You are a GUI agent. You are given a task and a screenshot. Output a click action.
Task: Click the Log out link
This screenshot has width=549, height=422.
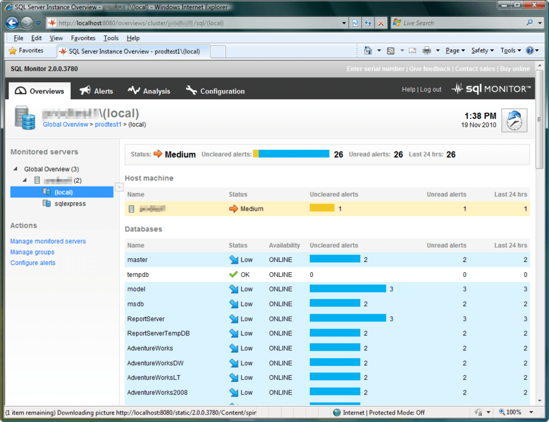pyautogui.click(x=431, y=89)
